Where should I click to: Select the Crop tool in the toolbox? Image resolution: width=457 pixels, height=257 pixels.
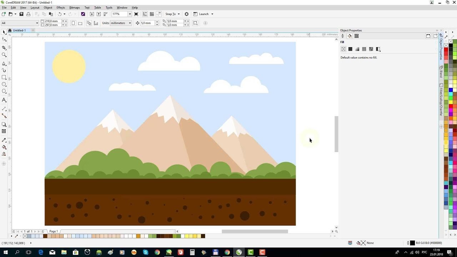pyautogui.click(x=4, y=48)
